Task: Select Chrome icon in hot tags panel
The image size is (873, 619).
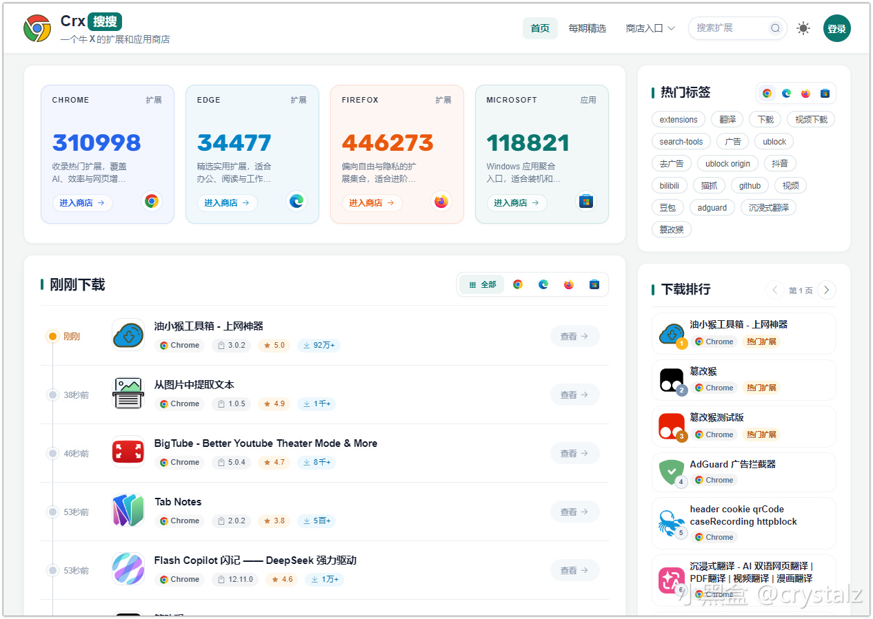Action: 767,94
